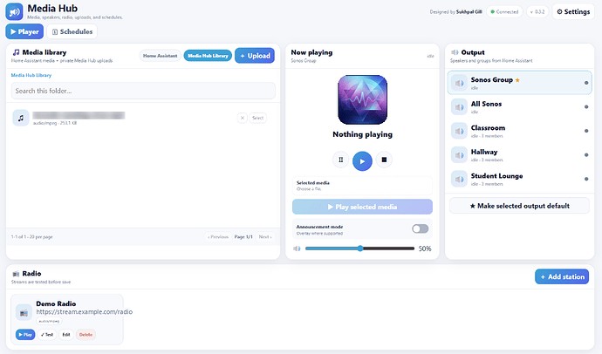The height and width of the screenshot is (354, 602).
Task: Toggle Announcement mode switch
Action: pyautogui.click(x=420, y=229)
